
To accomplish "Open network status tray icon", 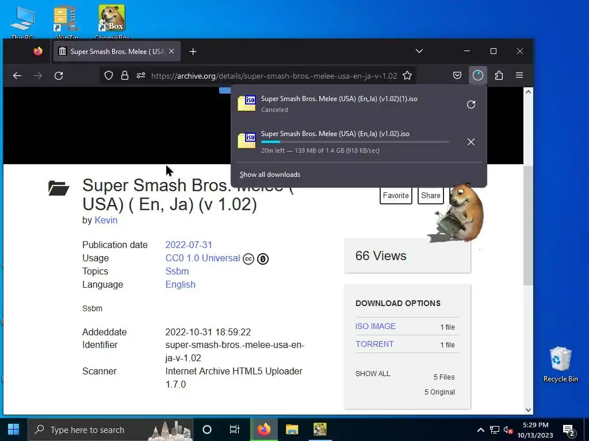I will point(494,430).
